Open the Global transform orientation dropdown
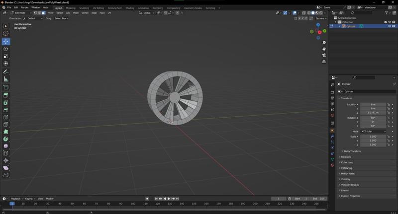Image resolution: width=398 pixels, height=214 pixels. [147, 13]
